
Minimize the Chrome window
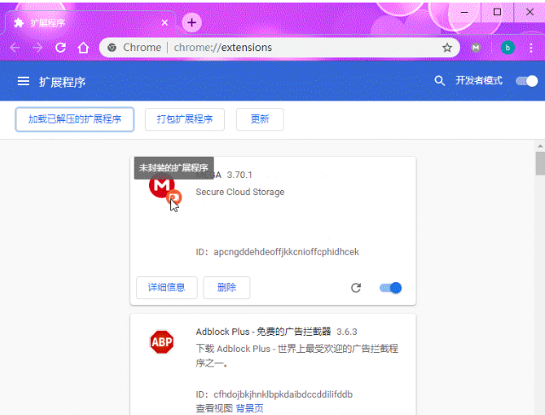coord(464,12)
